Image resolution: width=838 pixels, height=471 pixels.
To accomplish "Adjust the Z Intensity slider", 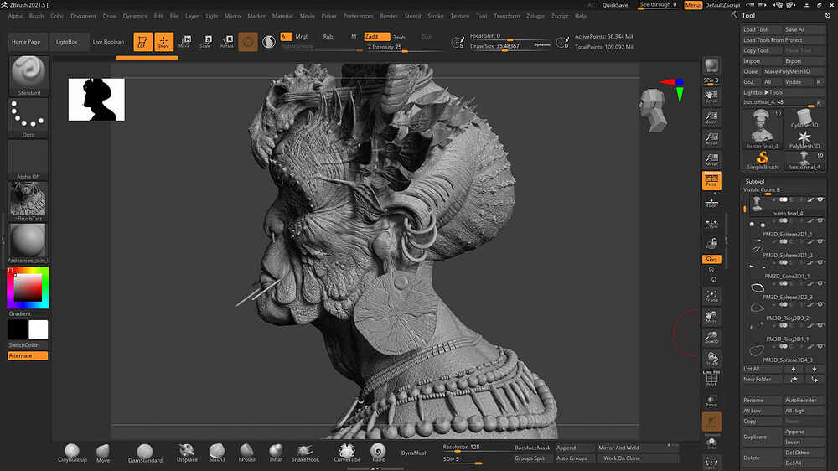I will [x=404, y=48].
